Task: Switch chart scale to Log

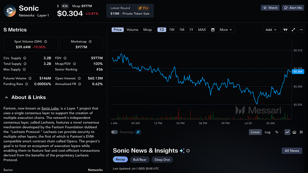Action: pos(267,132)
